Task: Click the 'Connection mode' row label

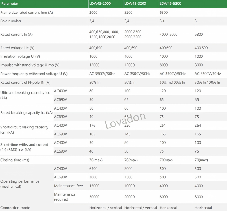Action: [x=15, y=208]
